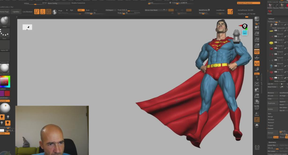
Task: Select the red main color swatch
Action: click(x=7, y=93)
